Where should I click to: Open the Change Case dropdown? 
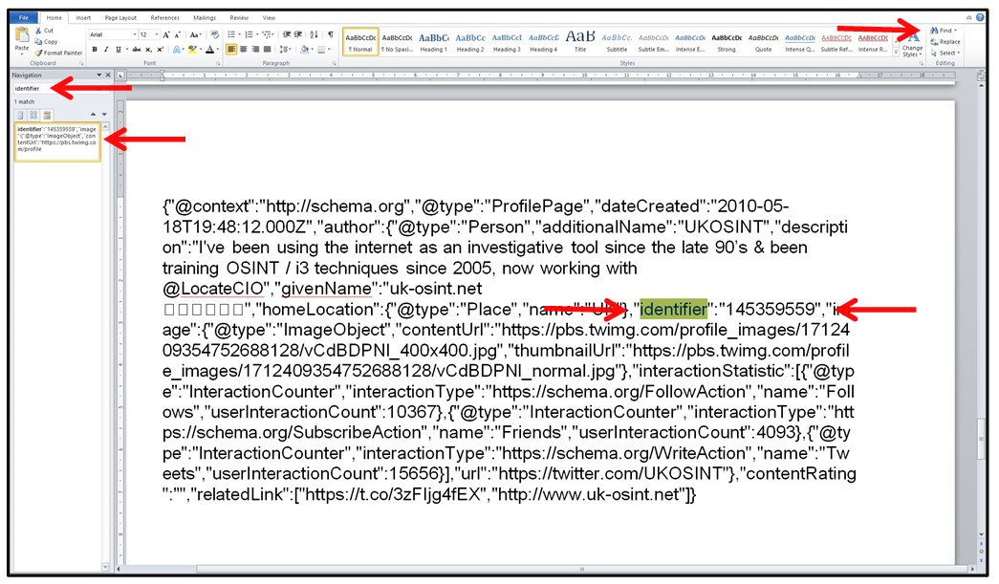coord(196,34)
